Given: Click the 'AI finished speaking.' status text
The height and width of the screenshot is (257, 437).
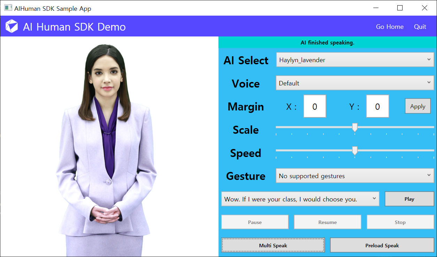Looking at the screenshot, I should pos(327,43).
